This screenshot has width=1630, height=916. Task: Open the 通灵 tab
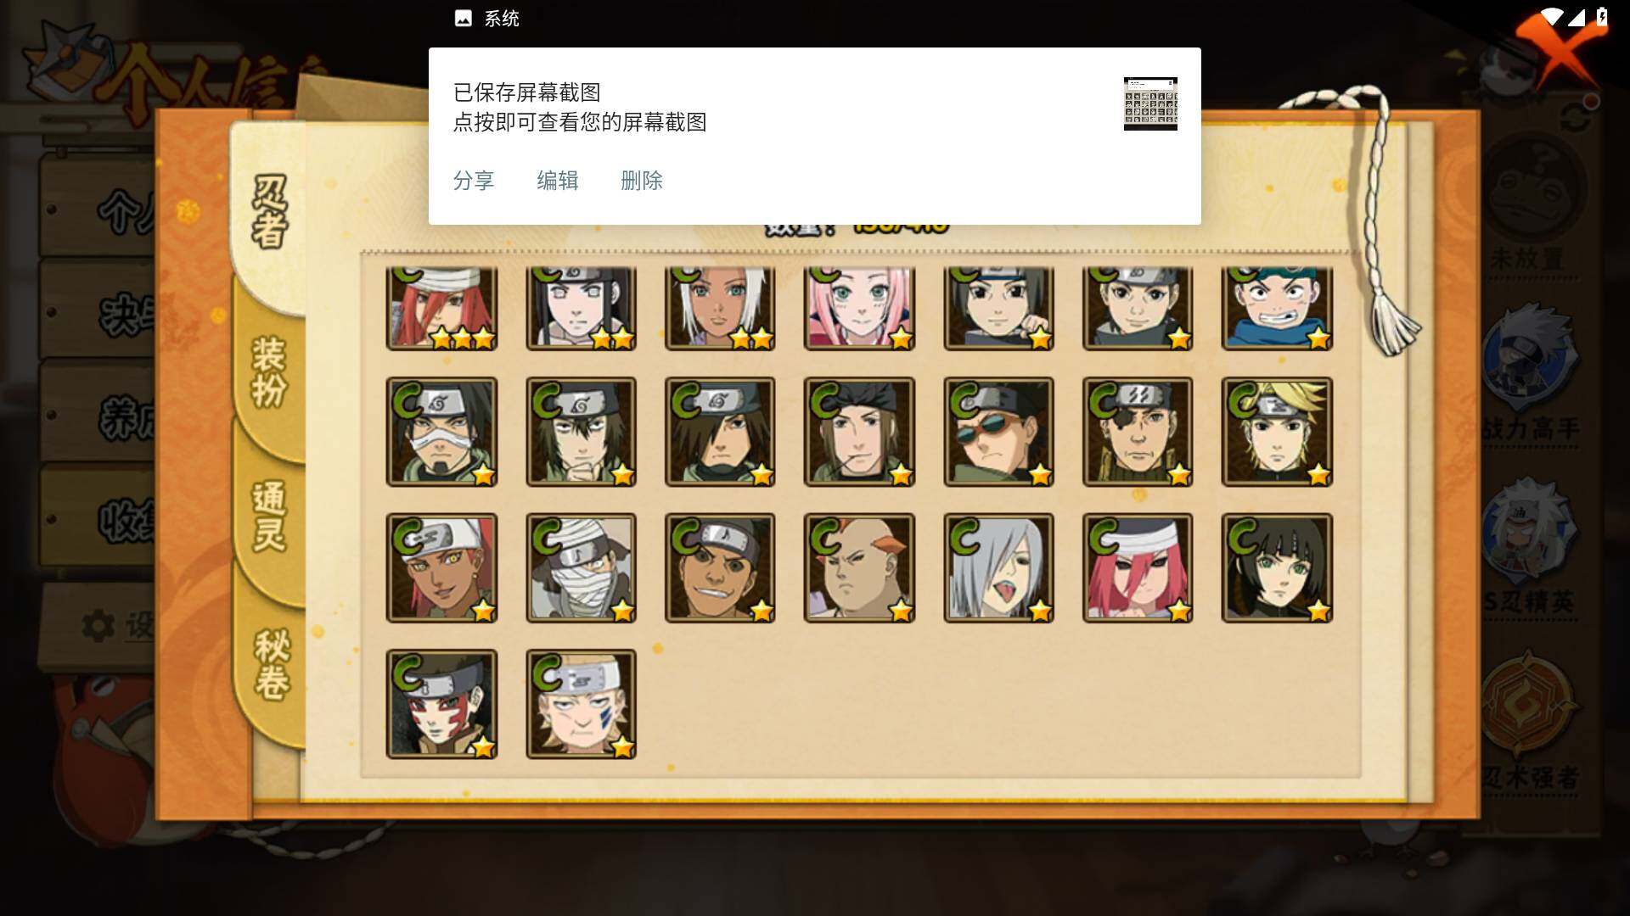pos(269,516)
